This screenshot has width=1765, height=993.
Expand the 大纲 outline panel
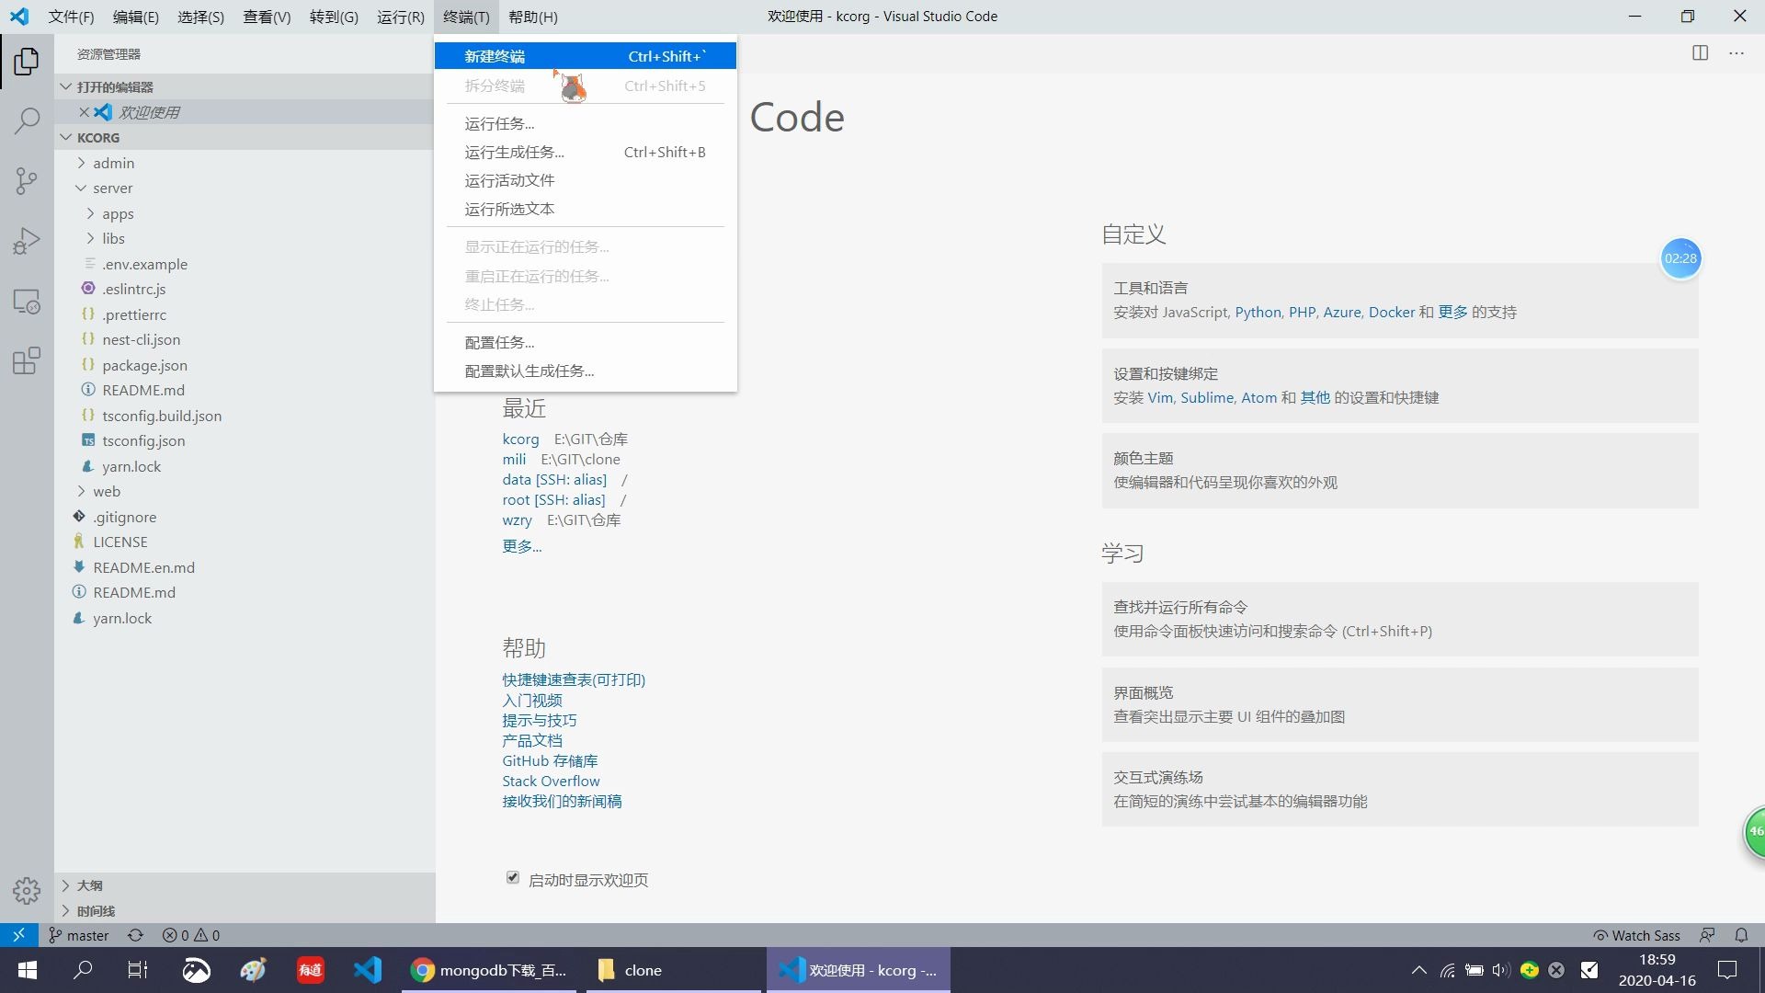click(x=244, y=885)
